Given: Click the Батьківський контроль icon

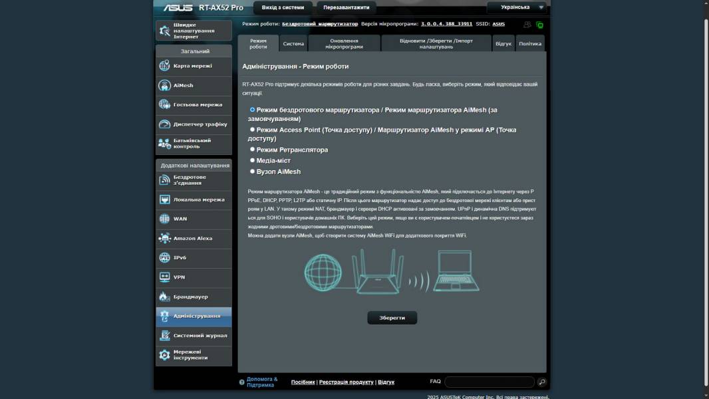Looking at the screenshot, I should coord(164,144).
